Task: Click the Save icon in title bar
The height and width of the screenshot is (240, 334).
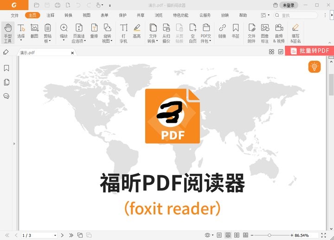Action: point(47,5)
